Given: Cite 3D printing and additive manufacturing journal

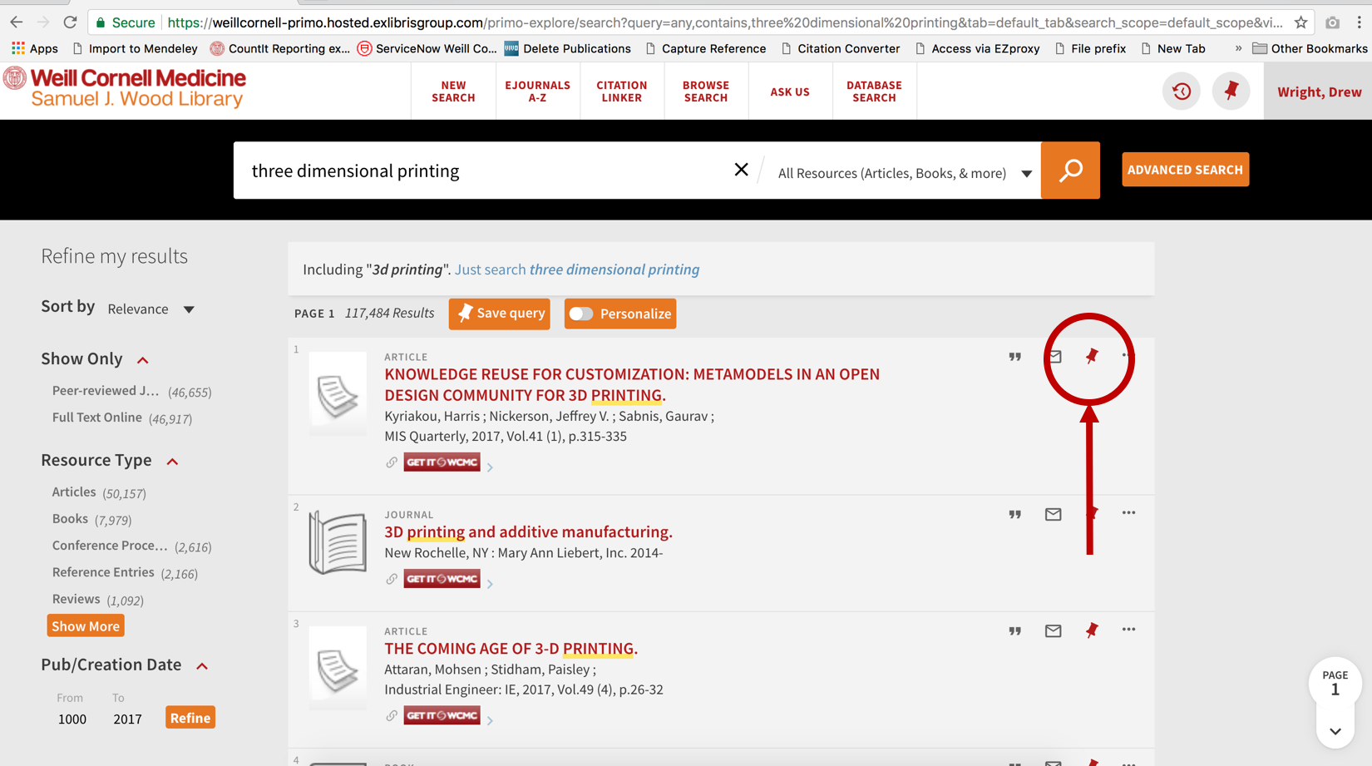Looking at the screenshot, I should click(x=1014, y=514).
